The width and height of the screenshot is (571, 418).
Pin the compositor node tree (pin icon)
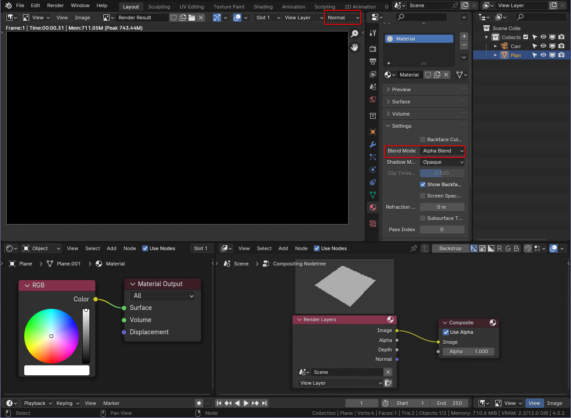point(413,248)
